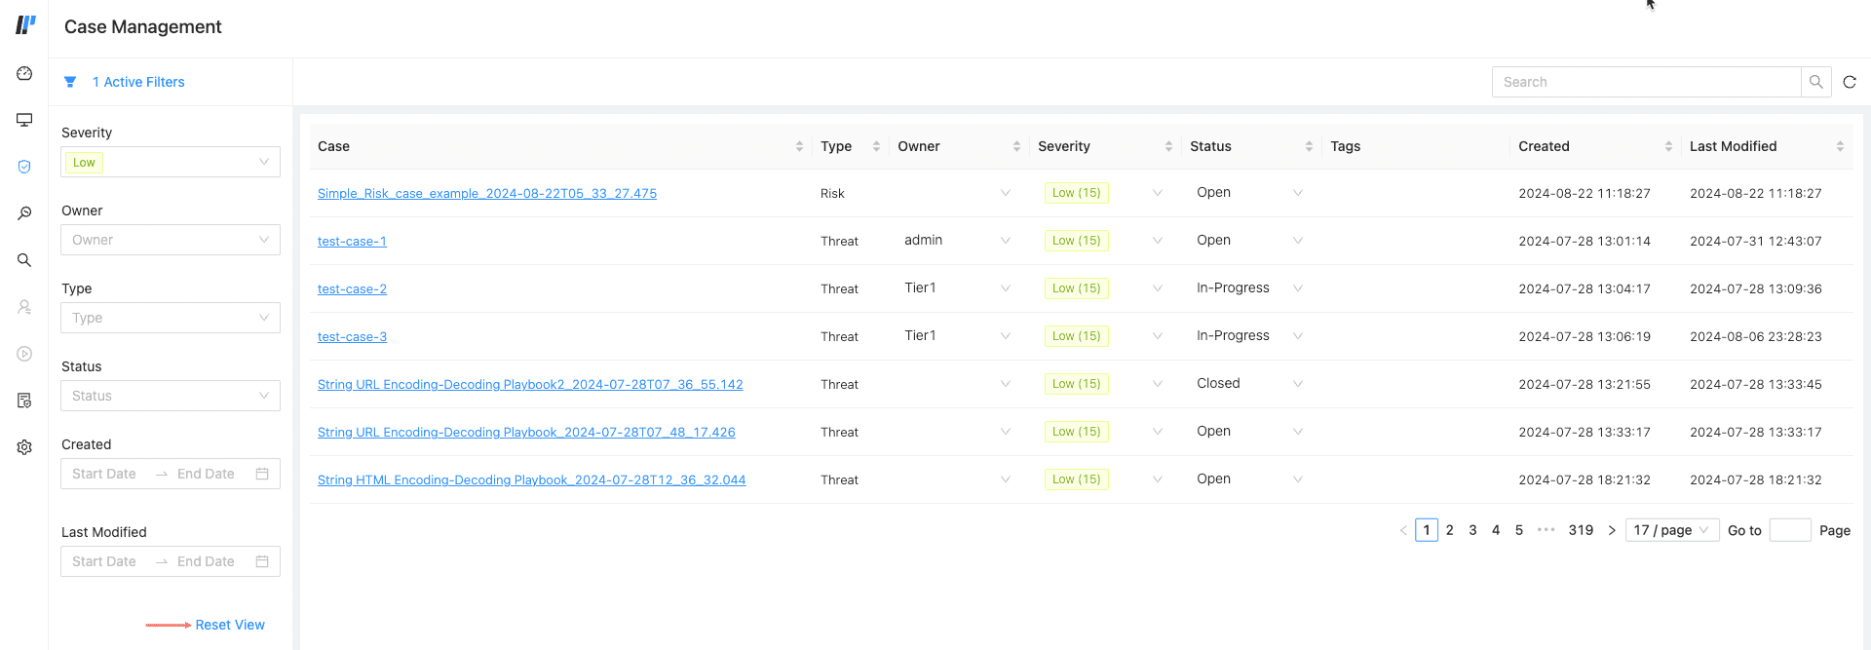Viewport: 1871px width, 650px height.
Task: Open Created filter calendar icon
Action: [x=262, y=474]
